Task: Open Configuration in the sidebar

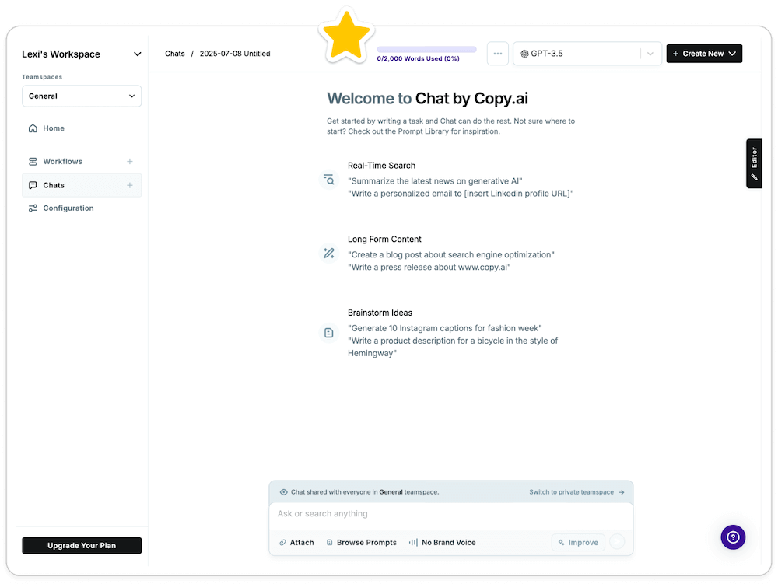Action: pyautogui.click(x=68, y=208)
